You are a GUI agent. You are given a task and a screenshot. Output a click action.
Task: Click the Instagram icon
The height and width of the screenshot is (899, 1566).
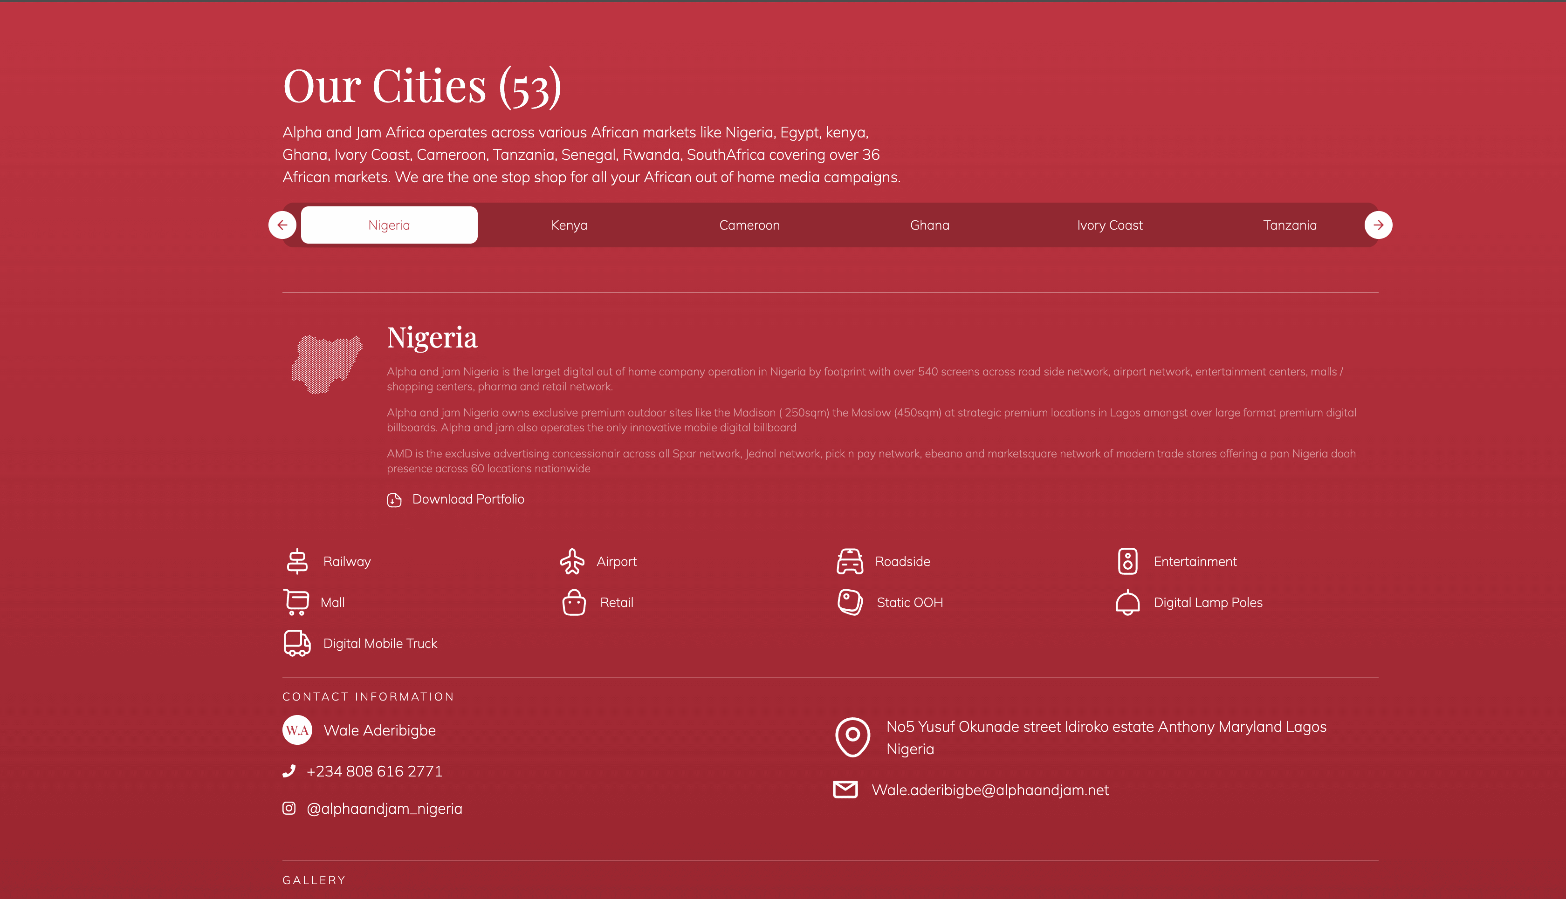click(x=288, y=808)
